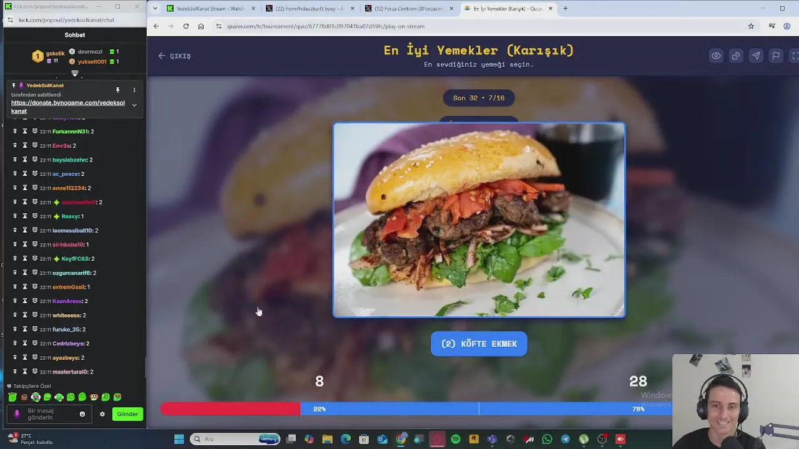
Task: Open the quiz link/copy icon
Action: coord(736,56)
